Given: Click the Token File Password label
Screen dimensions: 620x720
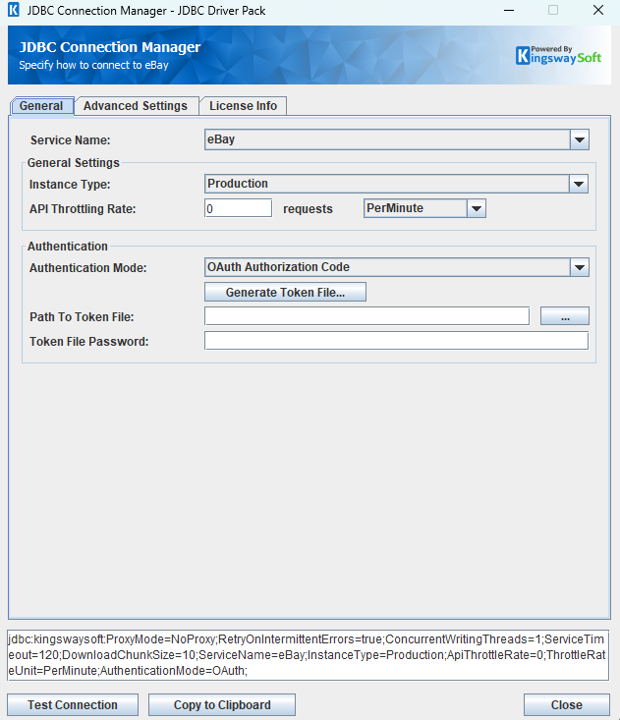Looking at the screenshot, I should [89, 342].
